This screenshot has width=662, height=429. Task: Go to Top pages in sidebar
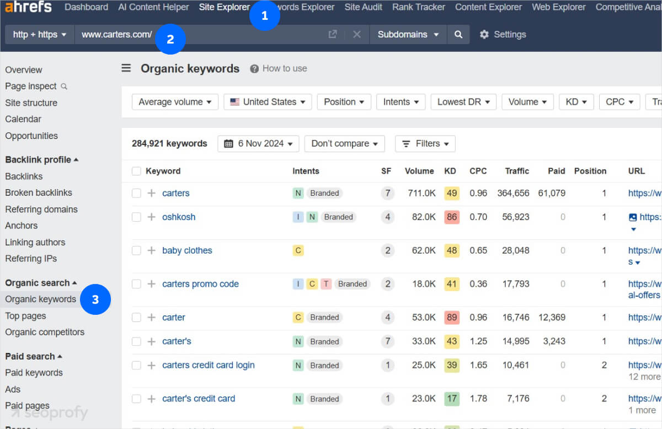point(25,316)
